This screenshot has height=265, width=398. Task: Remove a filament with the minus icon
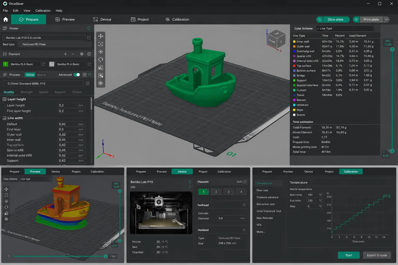(x=73, y=54)
